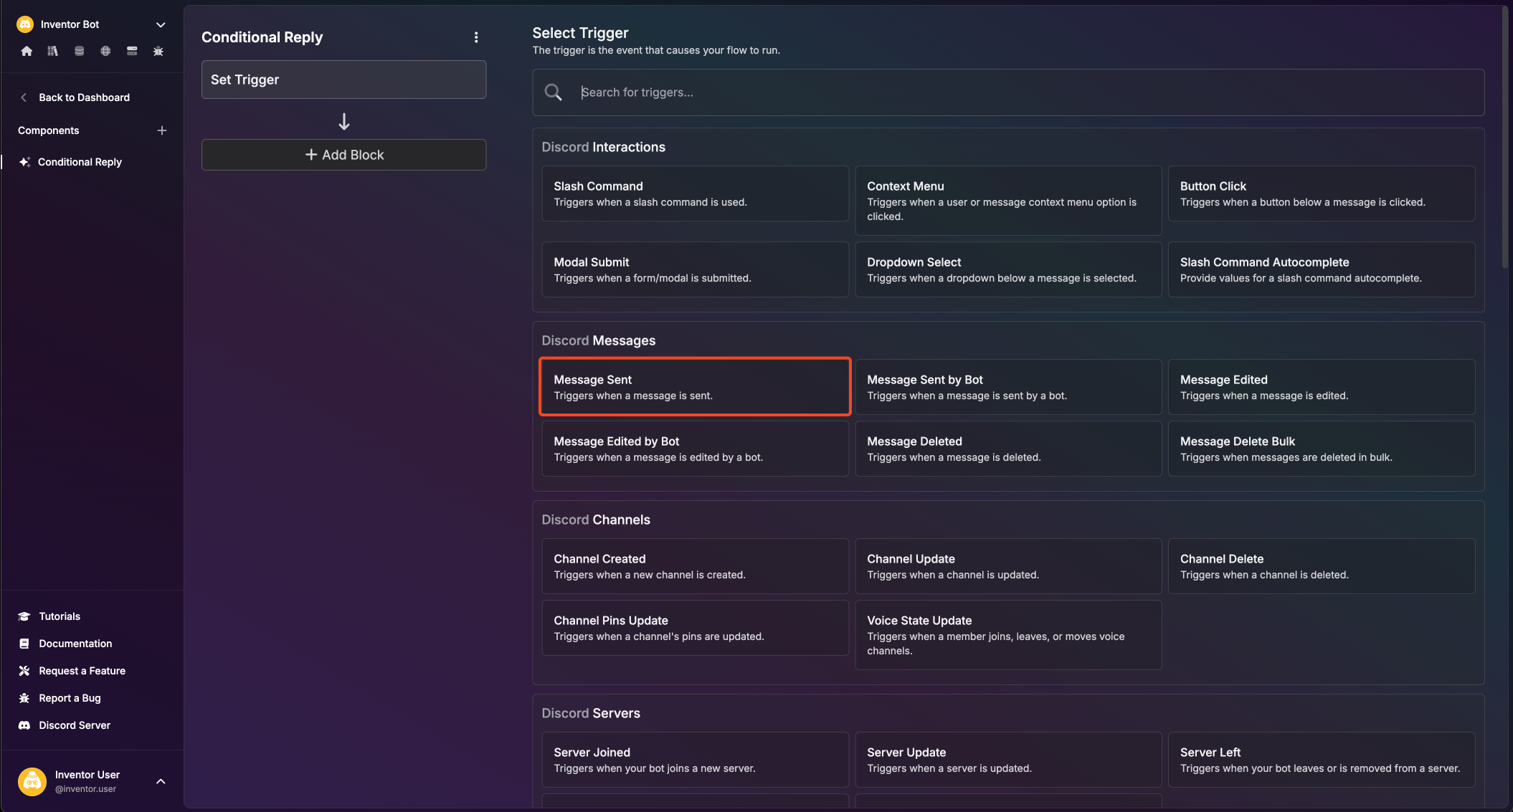
Task: Select the Server Left trigger
Action: pyautogui.click(x=1322, y=760)
